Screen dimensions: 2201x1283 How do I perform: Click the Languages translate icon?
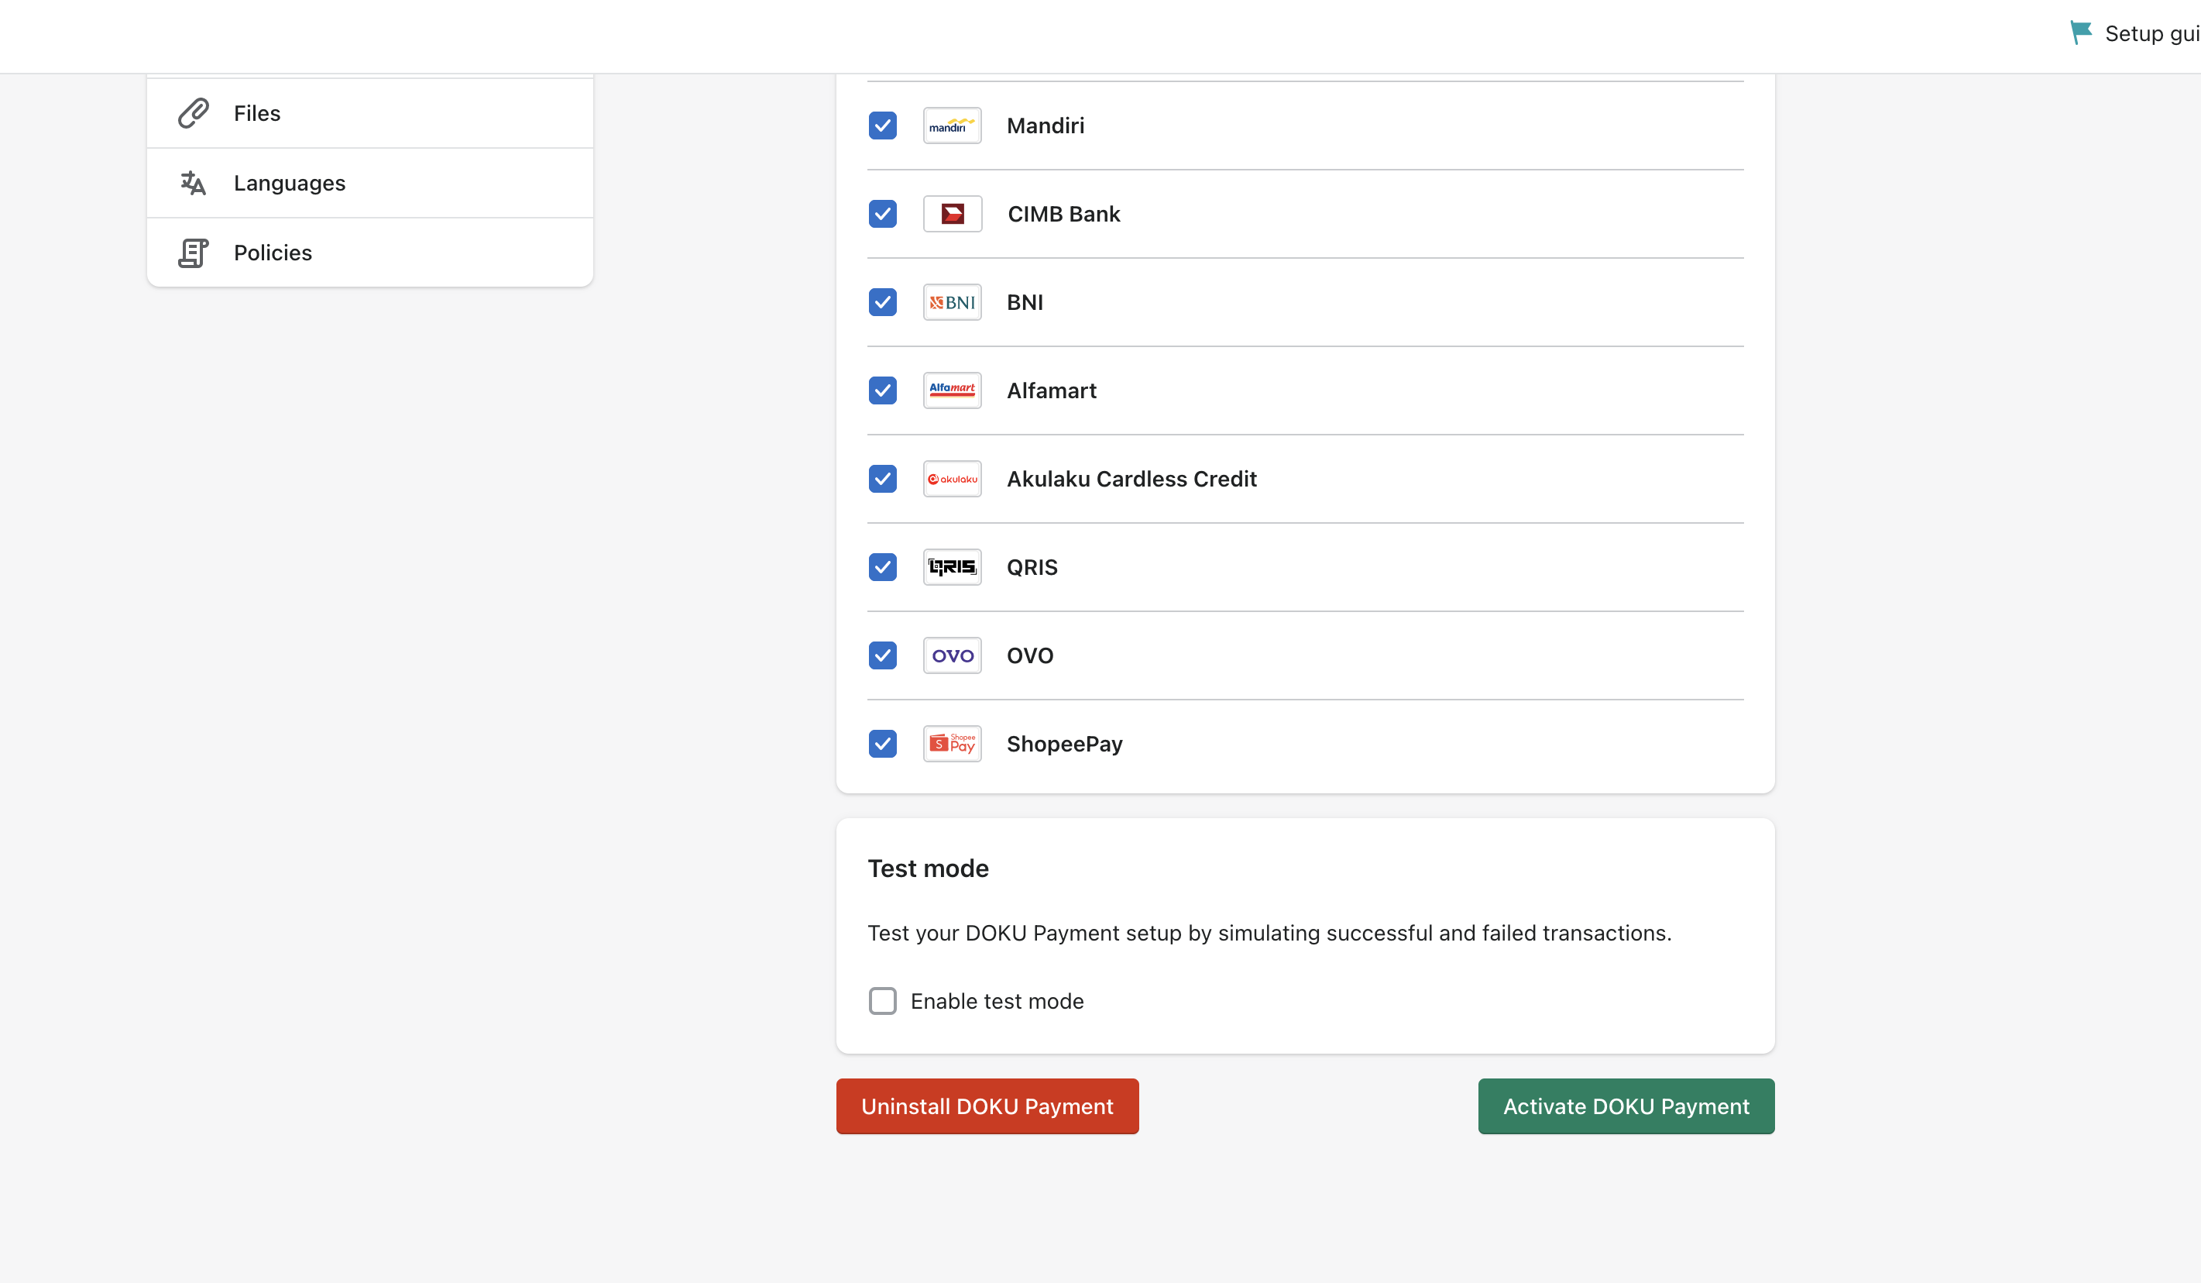[x=193, y=183]
